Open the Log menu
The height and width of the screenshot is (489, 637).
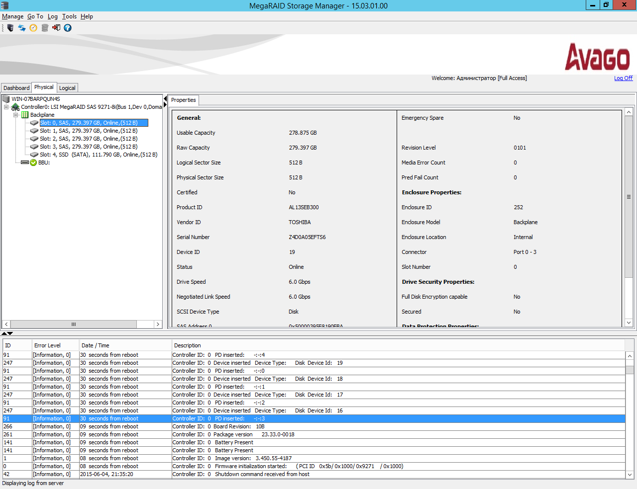(53, 16)
